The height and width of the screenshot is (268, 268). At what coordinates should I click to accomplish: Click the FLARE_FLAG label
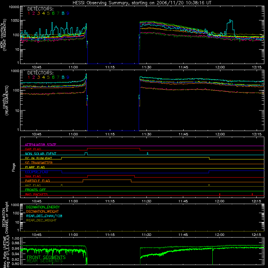[35, 167]
